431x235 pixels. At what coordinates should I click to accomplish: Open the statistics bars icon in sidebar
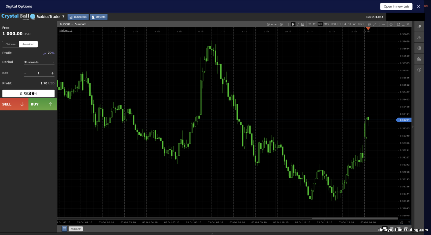pyautogui.click(x=419, y=59)
